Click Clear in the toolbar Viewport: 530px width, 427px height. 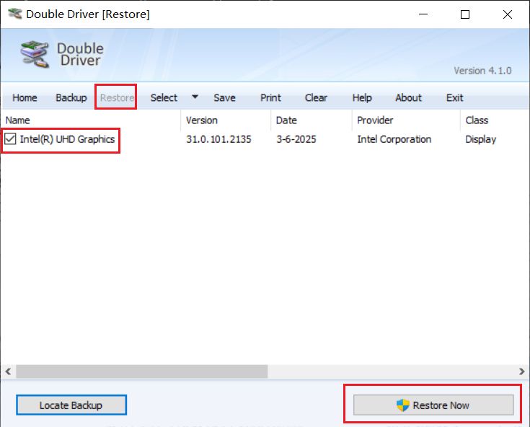coord(316,98)
